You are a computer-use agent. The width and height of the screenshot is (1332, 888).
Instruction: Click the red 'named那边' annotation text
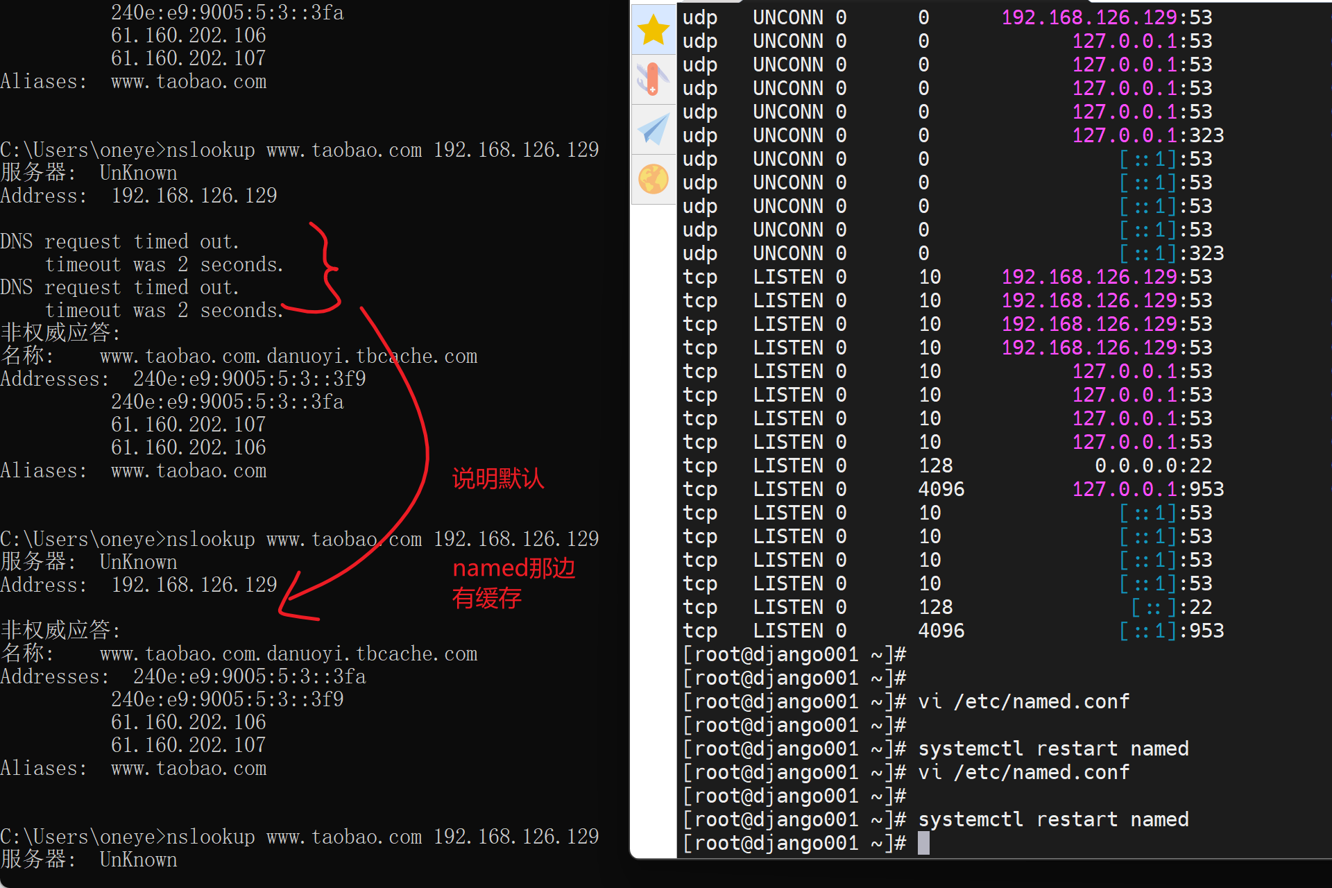[x=513, y=568]
